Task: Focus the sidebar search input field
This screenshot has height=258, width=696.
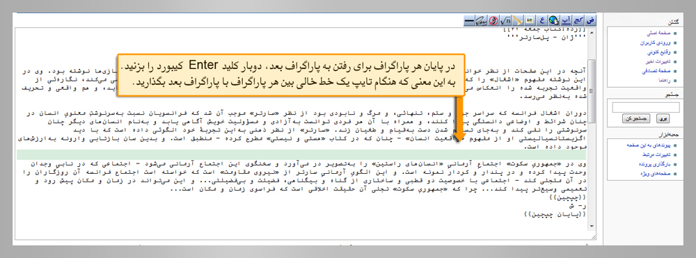Action: 645,107
